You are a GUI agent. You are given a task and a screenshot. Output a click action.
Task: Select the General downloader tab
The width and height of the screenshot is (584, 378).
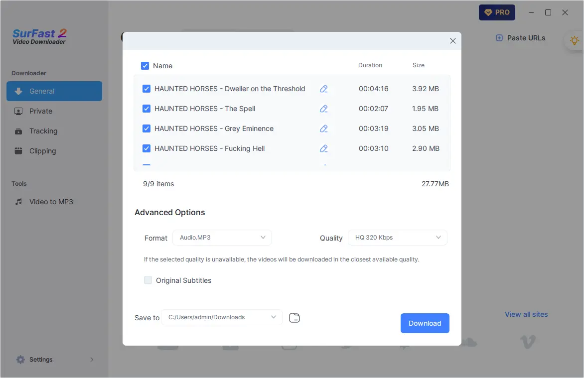point(54,91)
